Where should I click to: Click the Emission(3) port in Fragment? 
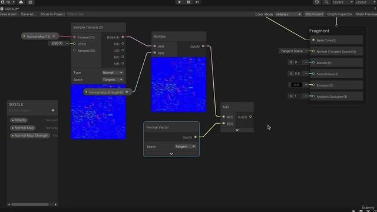point(313,85)
